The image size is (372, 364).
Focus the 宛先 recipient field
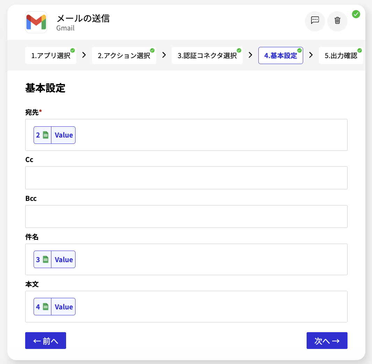click(x=186, y=135)
